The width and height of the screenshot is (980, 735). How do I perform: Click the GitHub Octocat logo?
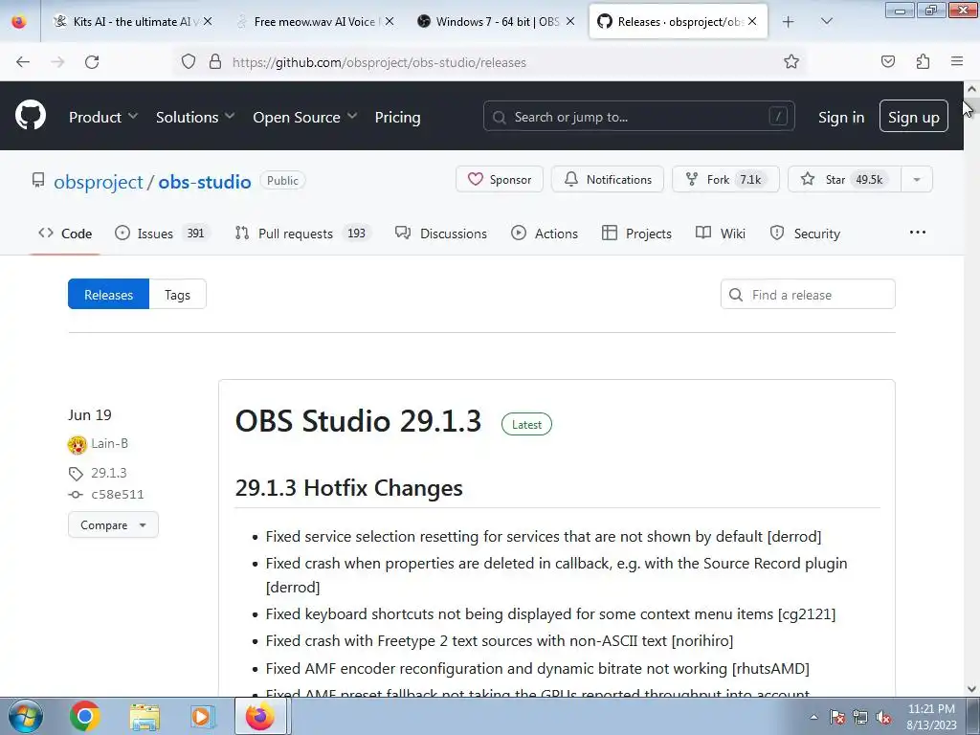click(31, 116)
